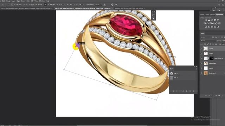Toggle lock position icon
Image resolution: width=225 pixels, height=126 pixels.
coord(211,44)
